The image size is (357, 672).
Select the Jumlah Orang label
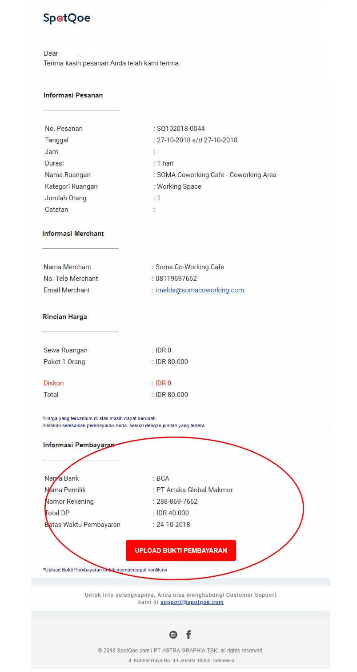pos(65,198)
